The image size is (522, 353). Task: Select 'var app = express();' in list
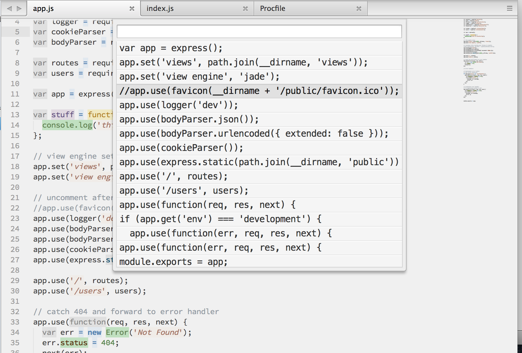[x=259, y=48]
